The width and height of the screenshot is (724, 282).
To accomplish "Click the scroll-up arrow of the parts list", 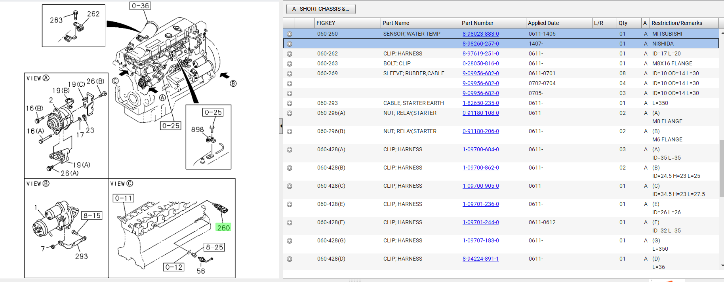I will coord(722,33).
